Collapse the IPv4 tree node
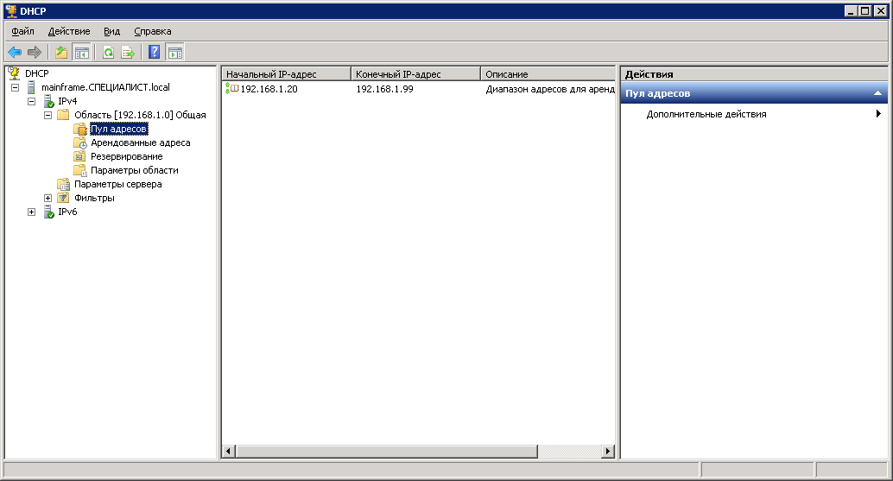Screen dimensions: 893x481 (x=32, y=101)
